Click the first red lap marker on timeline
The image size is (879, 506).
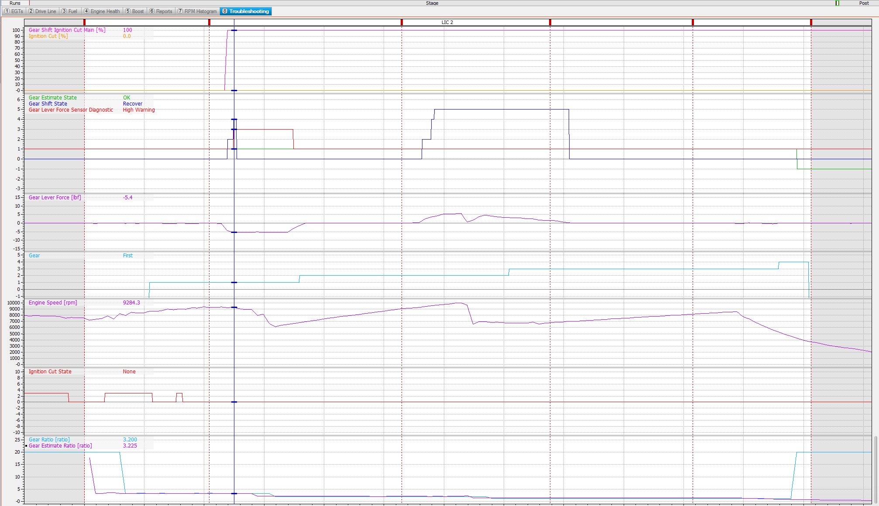[84, 22]
